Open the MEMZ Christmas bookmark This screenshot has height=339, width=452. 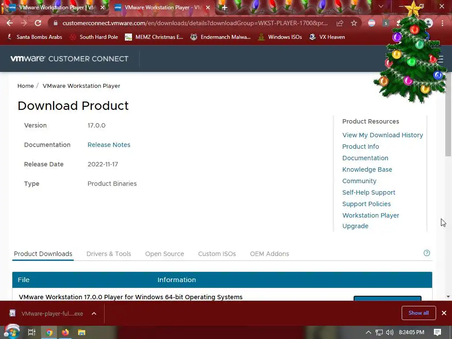tap(154, 37)
